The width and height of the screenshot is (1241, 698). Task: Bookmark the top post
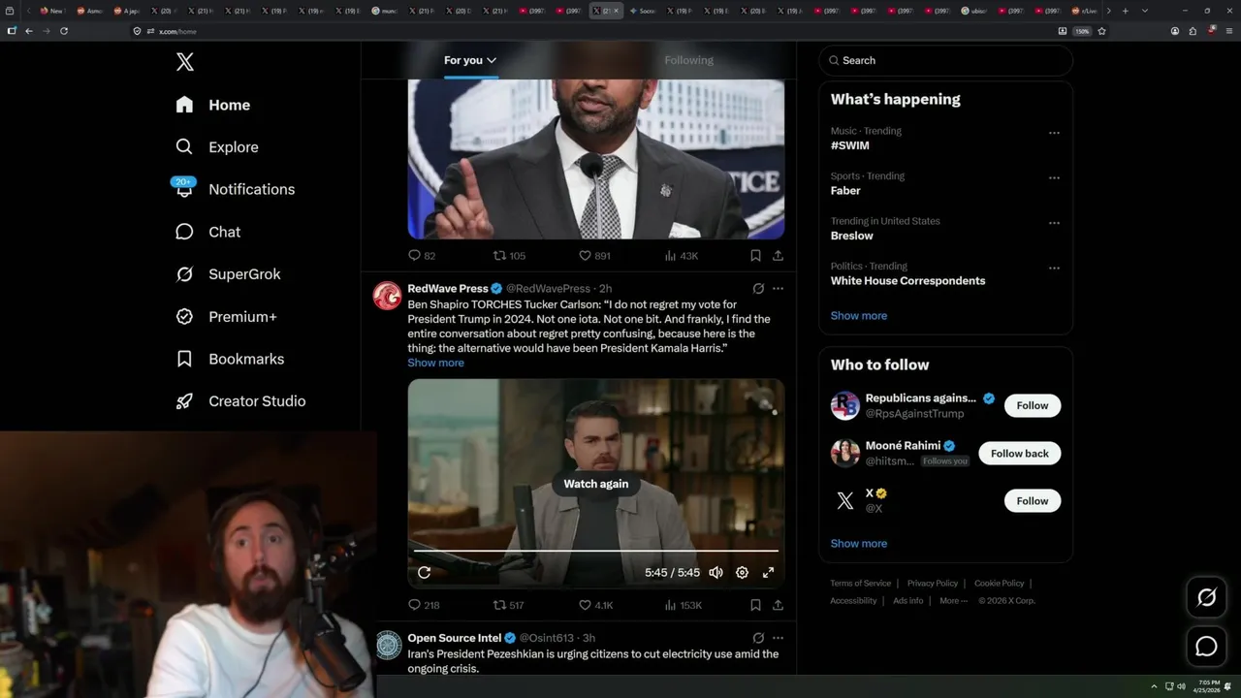[755, 256]
